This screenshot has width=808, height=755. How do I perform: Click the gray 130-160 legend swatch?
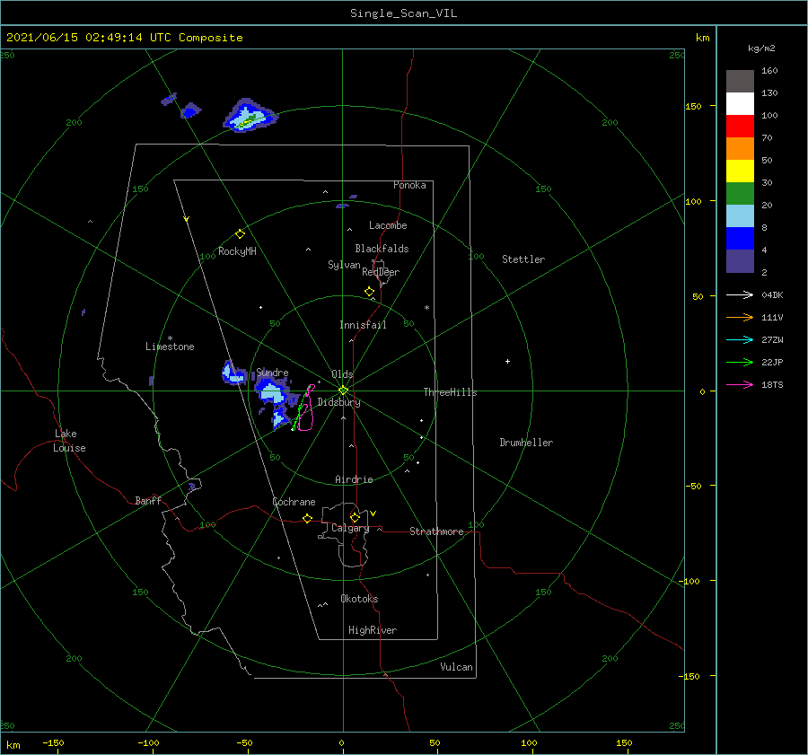click(740, 81)
